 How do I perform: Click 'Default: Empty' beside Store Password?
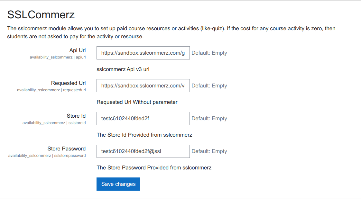coord(209,151)
